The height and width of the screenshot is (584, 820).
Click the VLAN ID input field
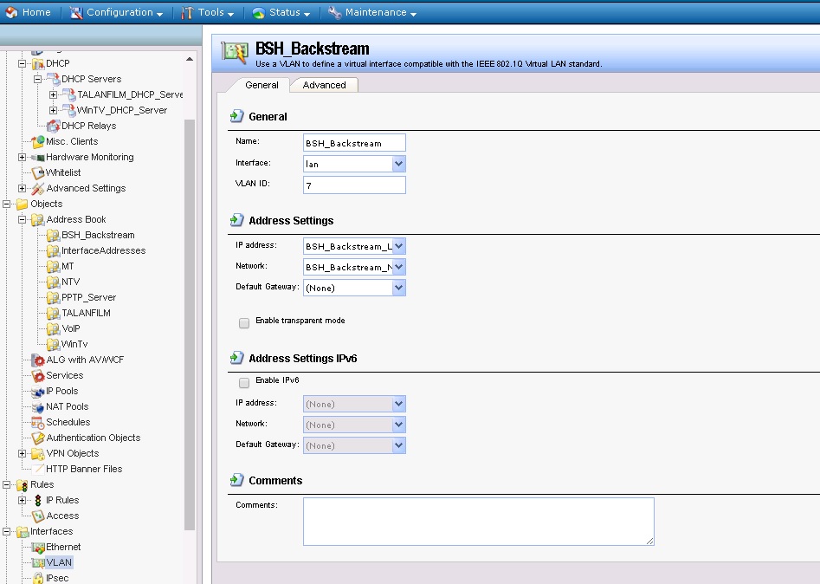click(x=354, y=185)
